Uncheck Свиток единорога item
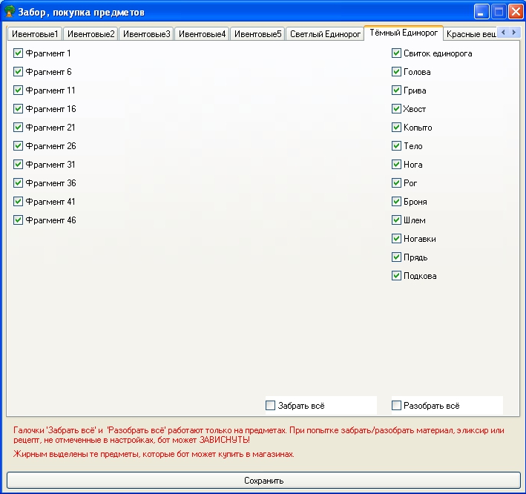Image resolution: width=526 pixels, height=494 pixels. click(397, 53)
